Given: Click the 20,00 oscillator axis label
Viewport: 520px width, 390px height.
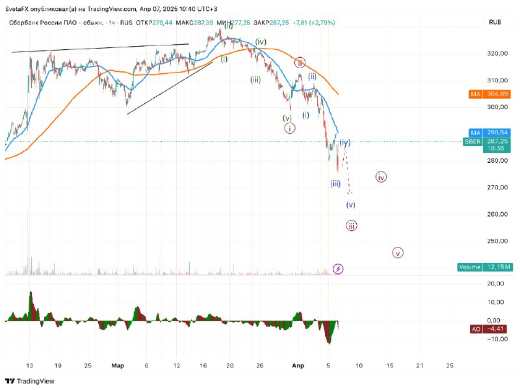Looking at the screenshot, I should point(495,284).
